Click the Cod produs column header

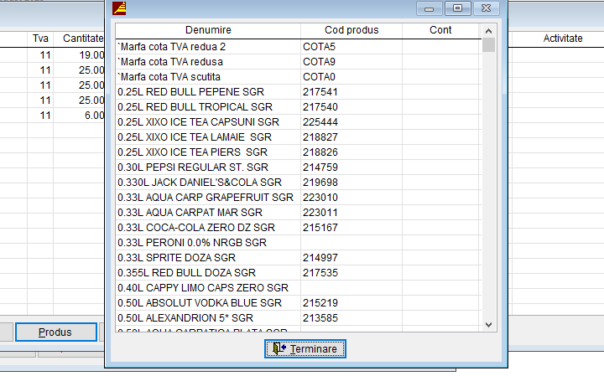(x=351, y=30)
